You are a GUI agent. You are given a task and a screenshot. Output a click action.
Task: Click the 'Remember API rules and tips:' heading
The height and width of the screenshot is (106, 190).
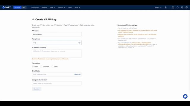[127, 25]
